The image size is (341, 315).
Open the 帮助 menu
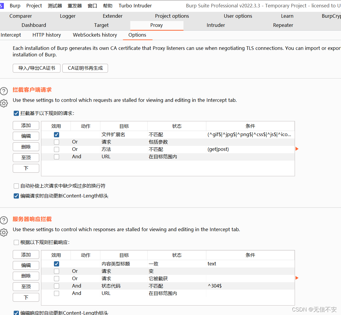pos(108,6)
